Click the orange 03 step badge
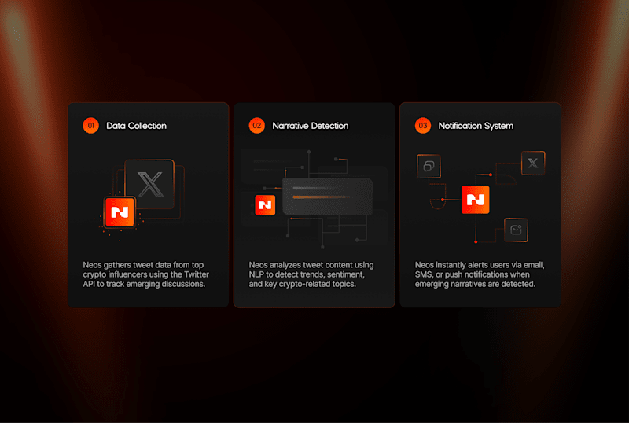 pyautogui.click(x=423, y=126)
